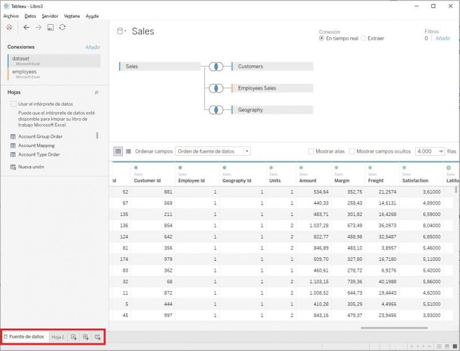Click the new worksheet icon
Image resolution: width=460 pixels, height=351 pixels.
pyautogui.click(x=74, y=337)
